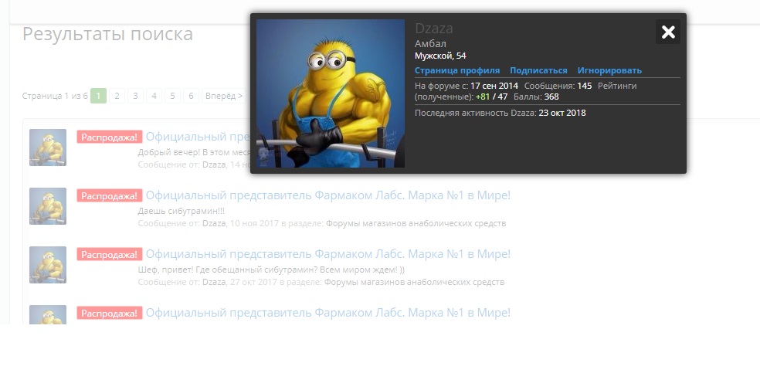Open the thread with 'Даешь сибутрамин!!!' post
760x373 pixels.
pos(328,195)
